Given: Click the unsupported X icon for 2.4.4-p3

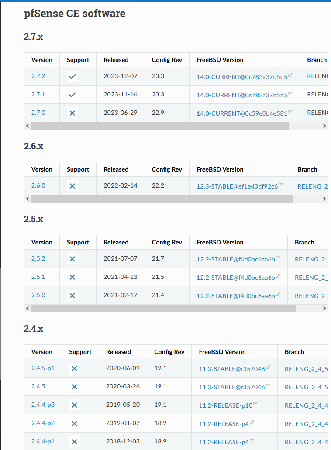Looking at the screenshot, I should coord(75,405).
